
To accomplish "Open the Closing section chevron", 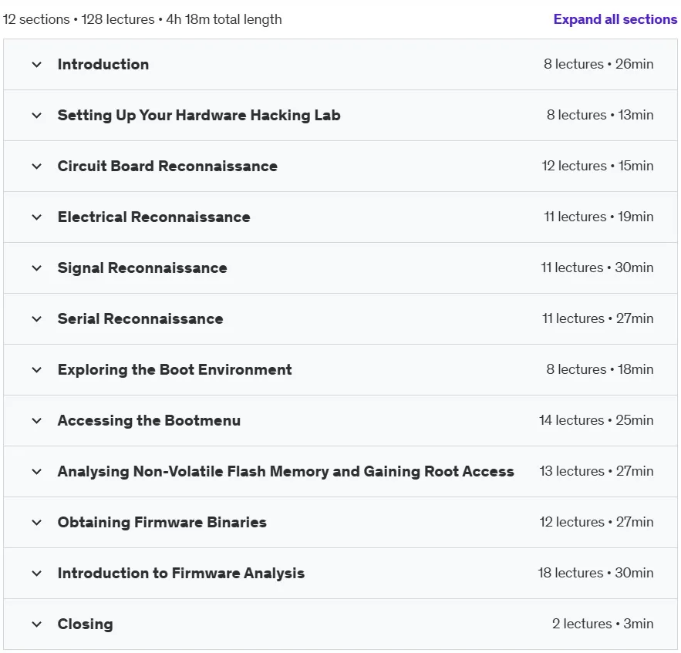I will [x=37, y=624].
